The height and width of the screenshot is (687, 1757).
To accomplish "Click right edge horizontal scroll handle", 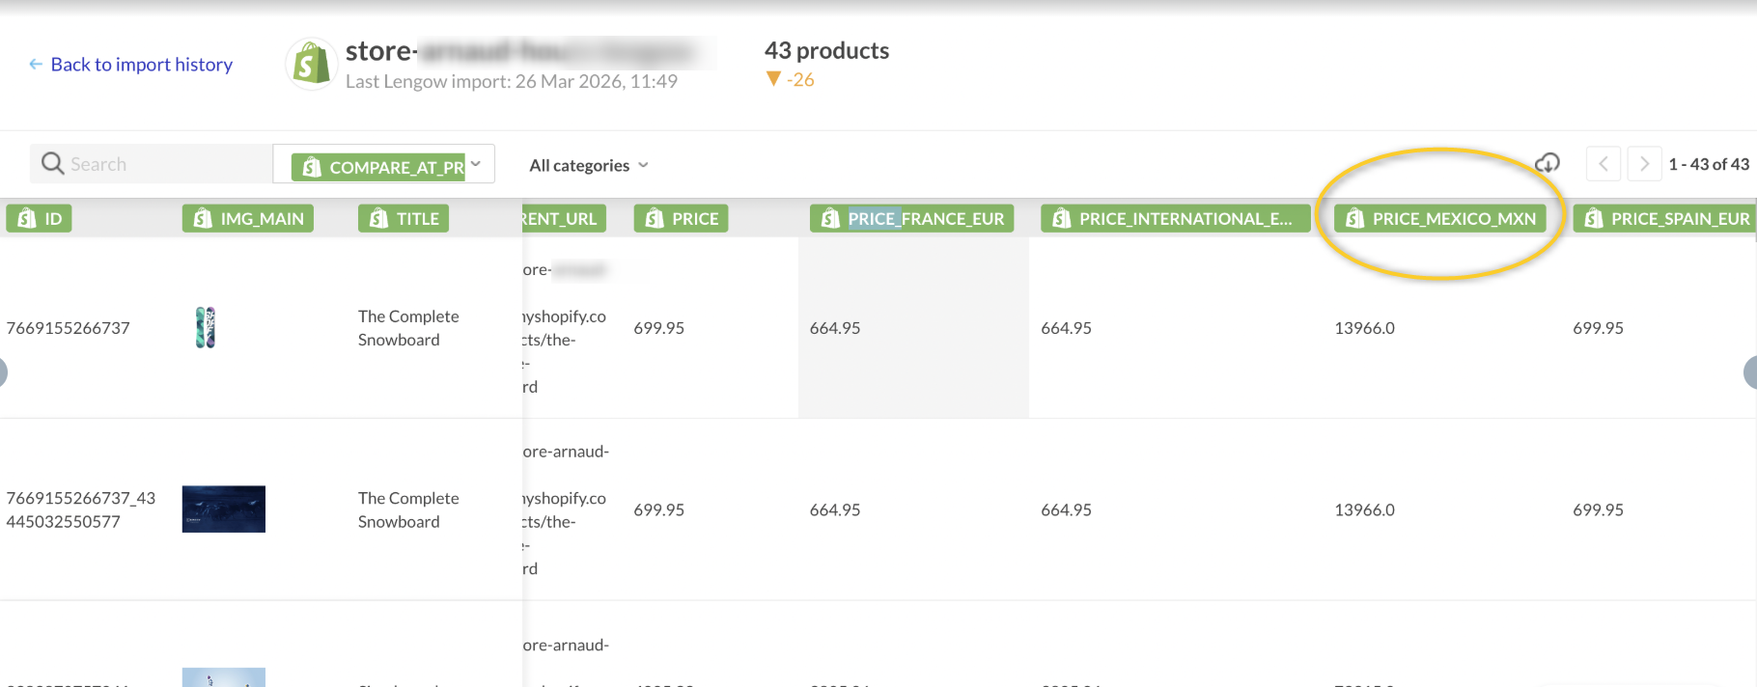I will pyautogui.click(x=1750, y=372).
